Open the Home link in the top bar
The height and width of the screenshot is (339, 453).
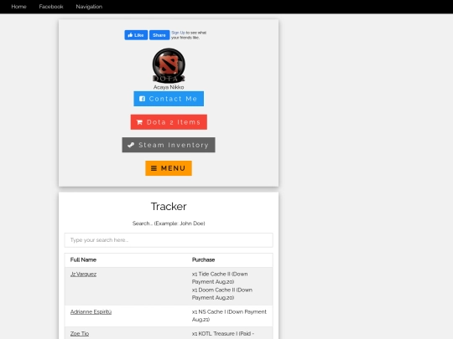click(x=18, y=7)
